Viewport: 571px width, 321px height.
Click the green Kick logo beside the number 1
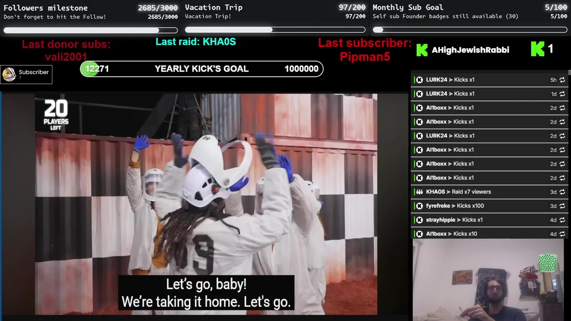point(538,49)
